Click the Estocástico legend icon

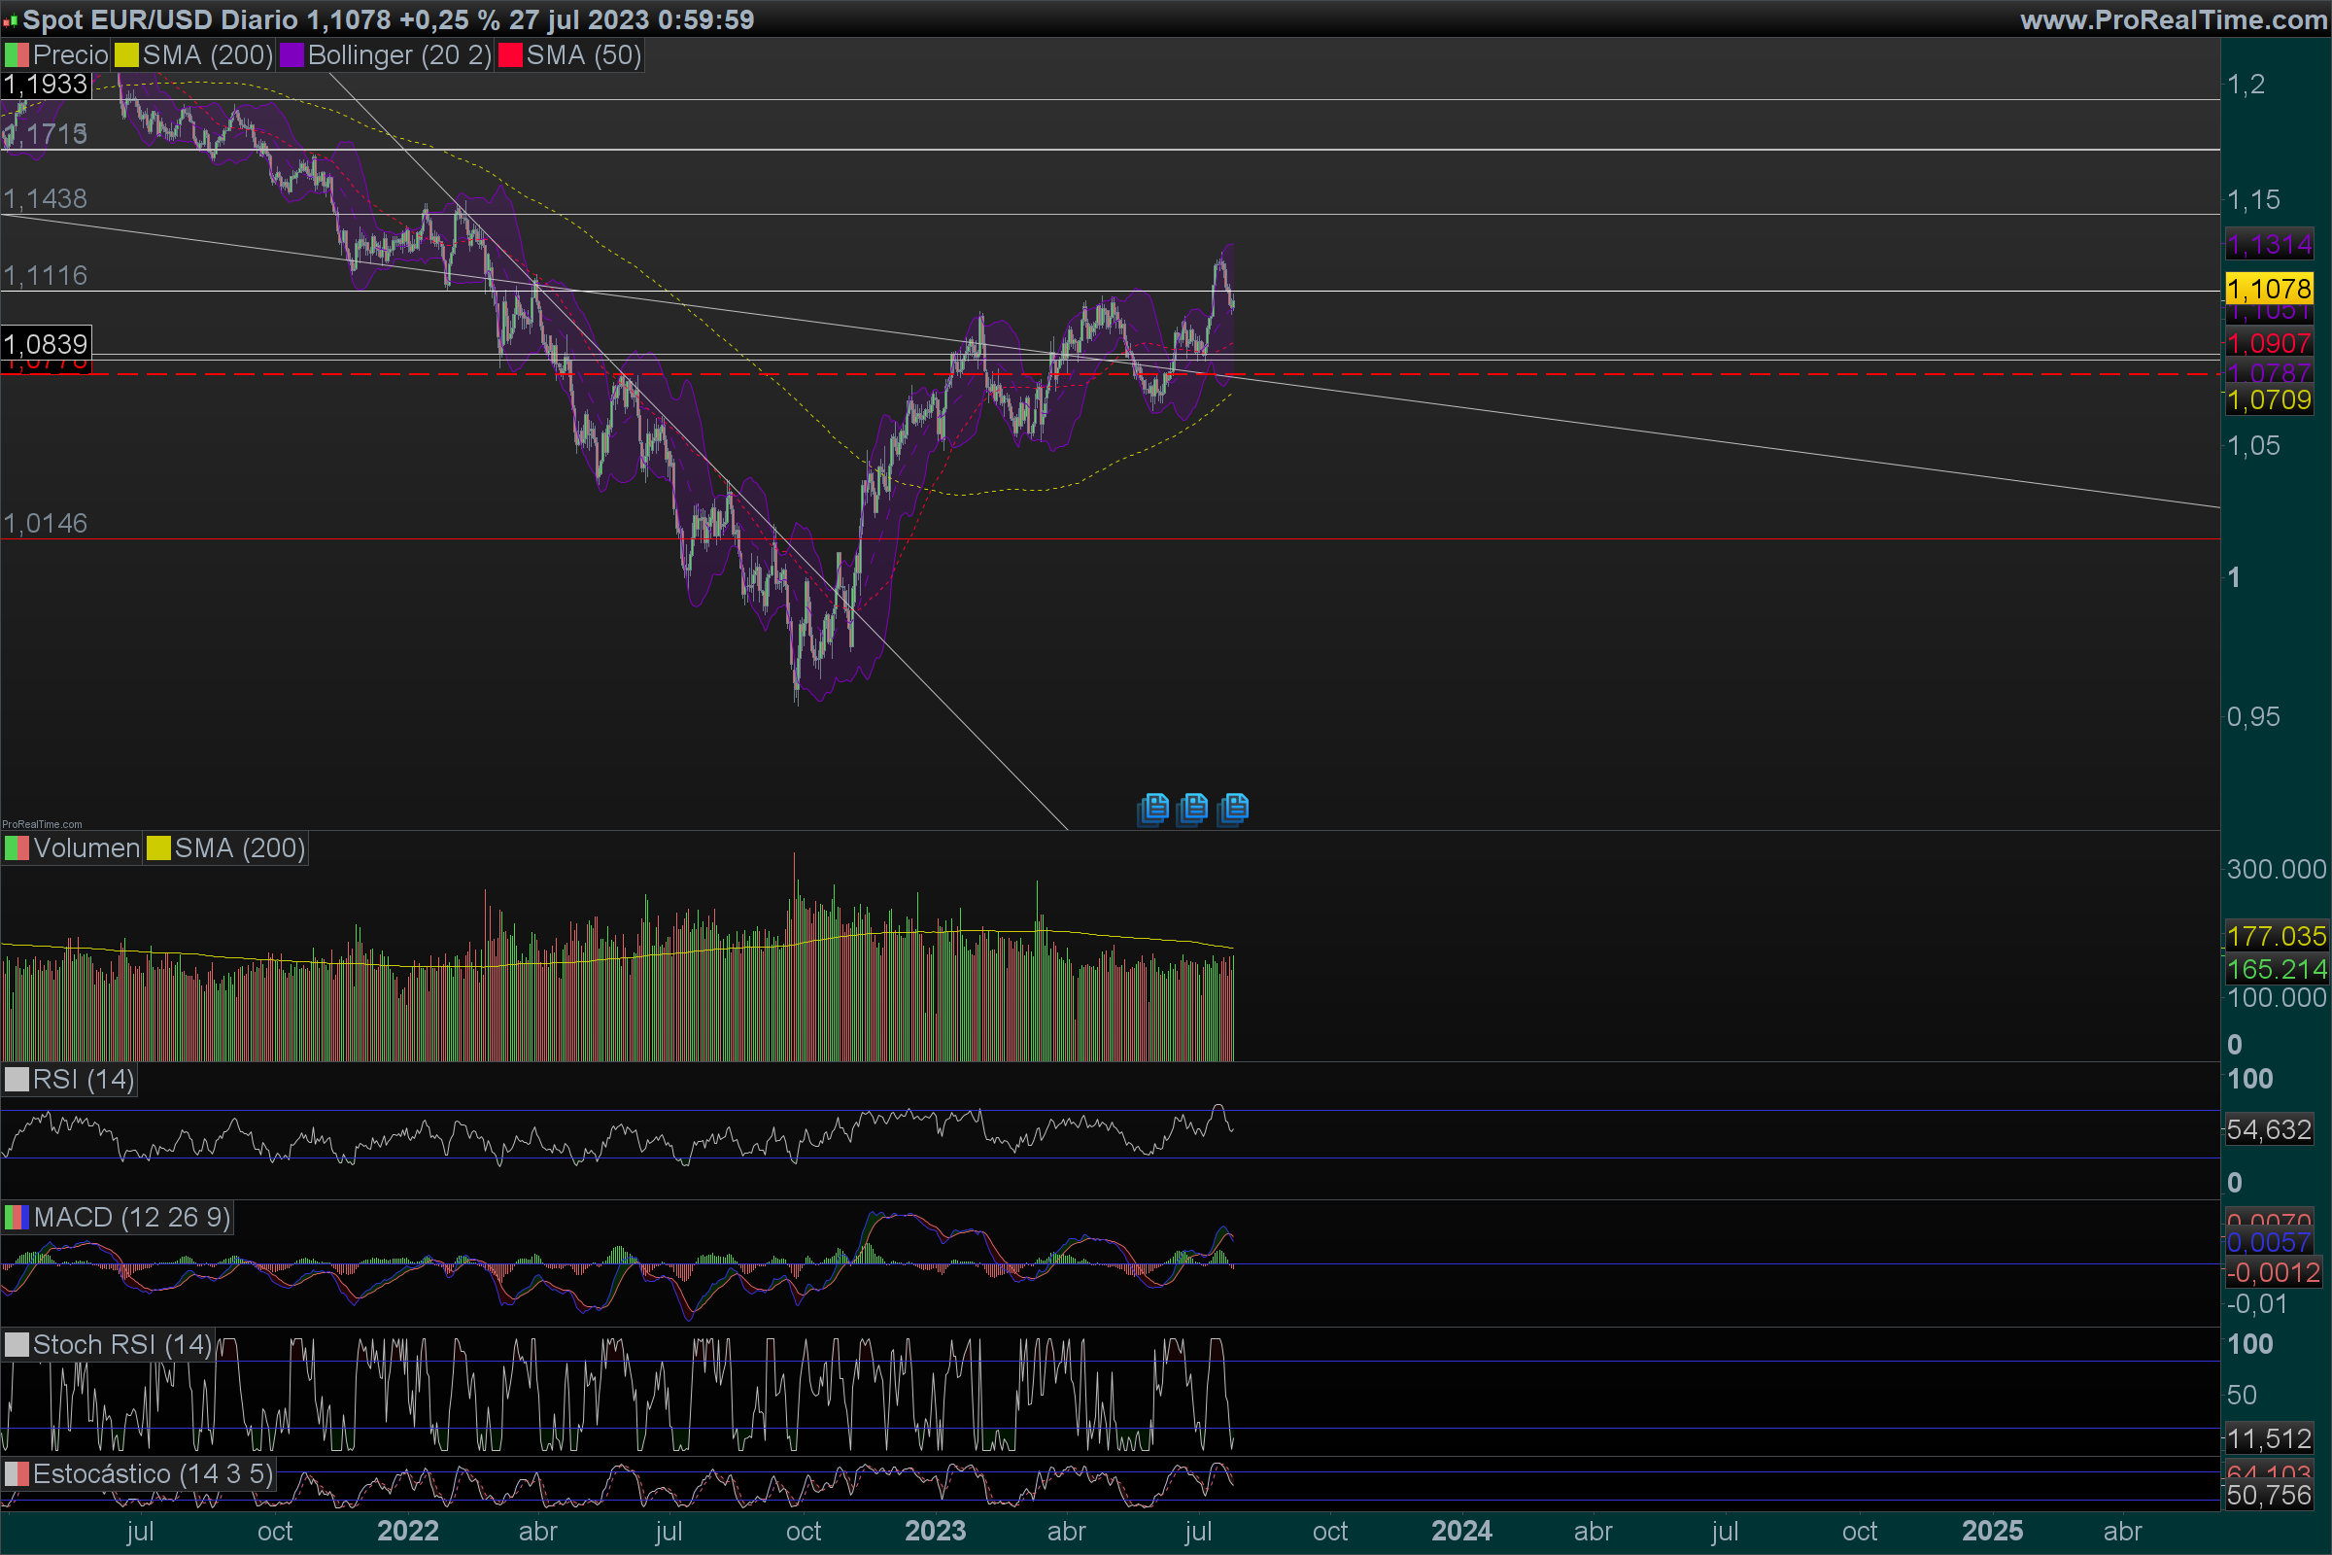click(x=16, y=1474)
